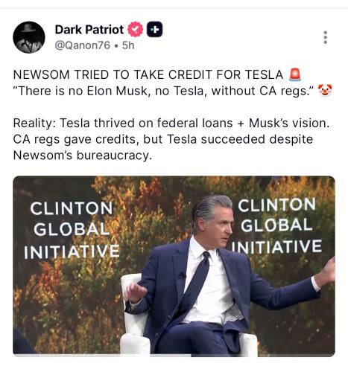Tap the clown face emoji
348x372 pixels.
coord(325,91)
